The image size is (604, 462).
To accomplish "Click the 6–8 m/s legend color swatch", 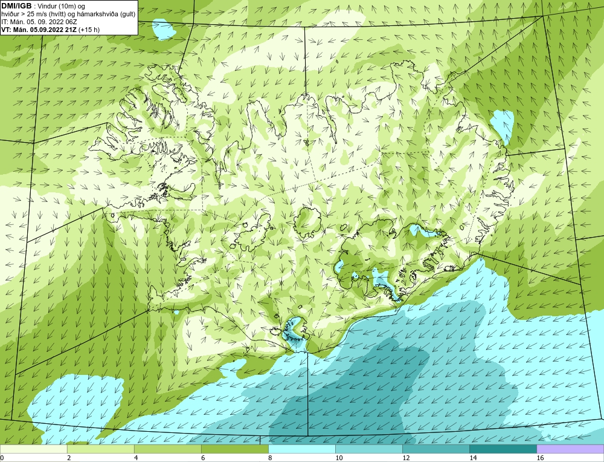I will click(234, 449).
